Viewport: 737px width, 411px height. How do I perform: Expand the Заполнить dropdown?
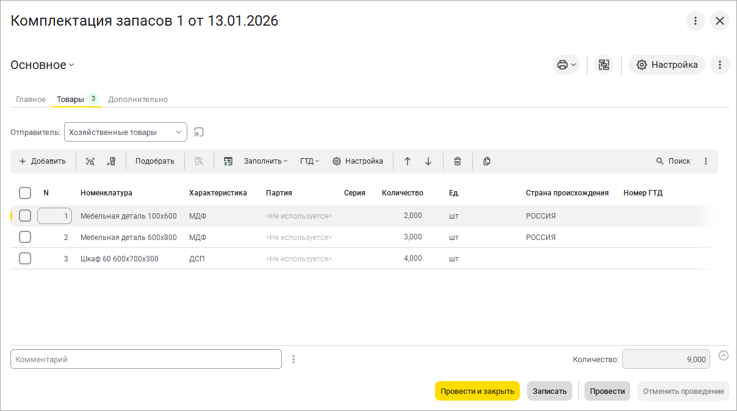point(265,161)
